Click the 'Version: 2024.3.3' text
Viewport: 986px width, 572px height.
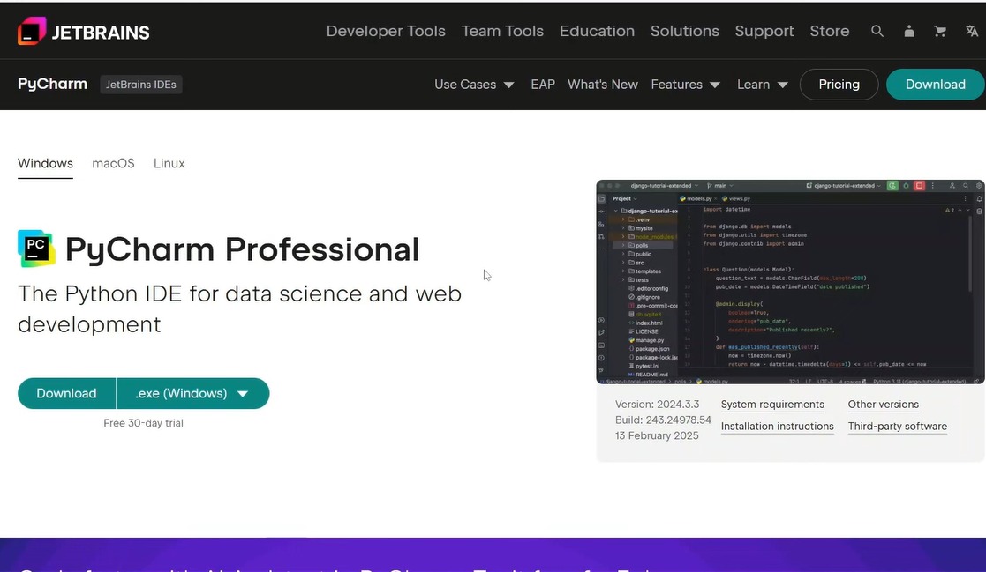coord(657,405)
